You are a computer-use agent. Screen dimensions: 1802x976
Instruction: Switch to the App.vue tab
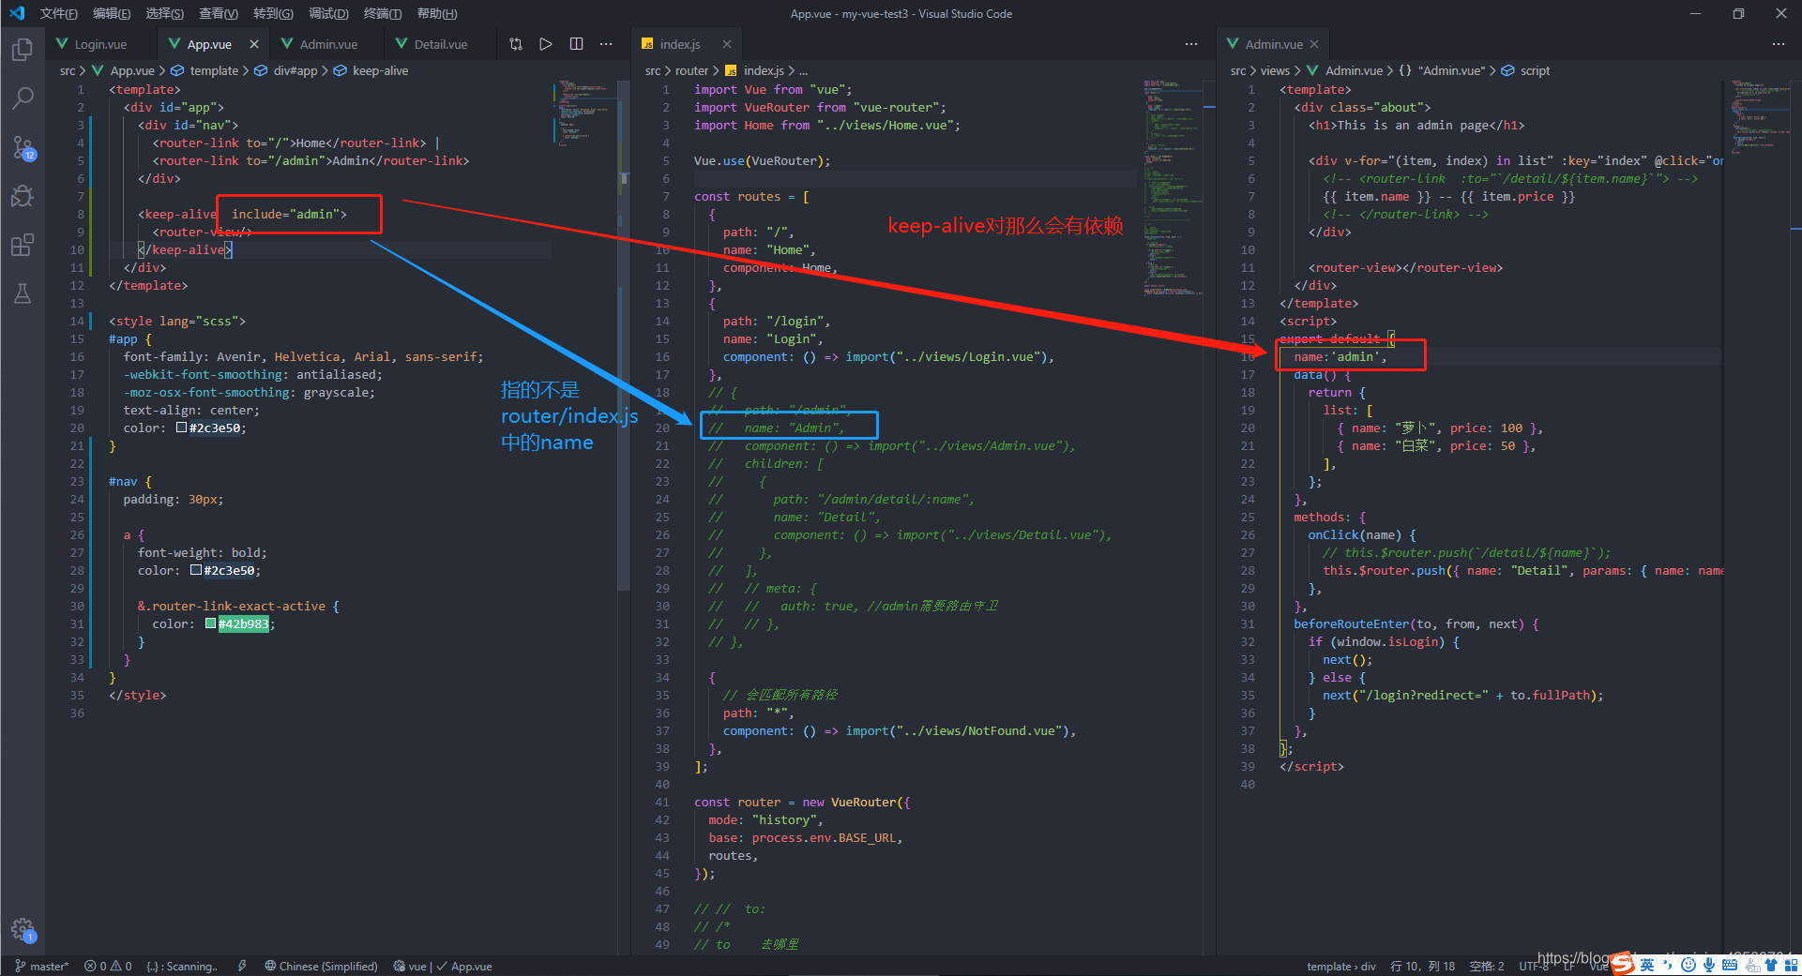coord(209,44)
